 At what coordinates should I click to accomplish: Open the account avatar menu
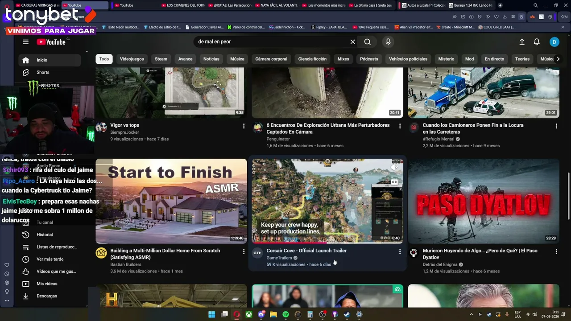pyautogui.click(x=554, y=42)
